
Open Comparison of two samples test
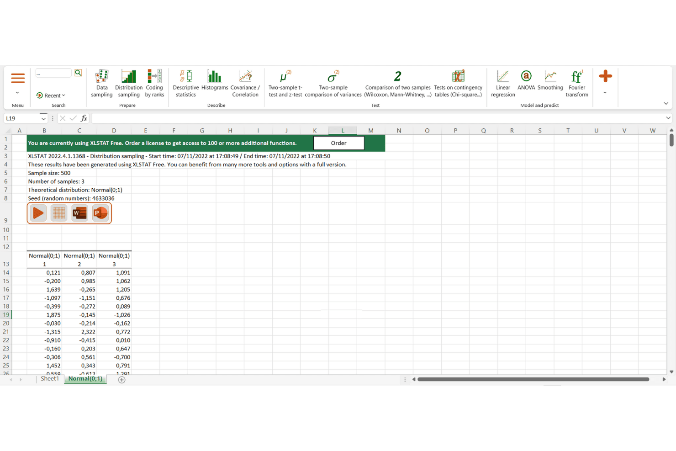tap(398, 83)
